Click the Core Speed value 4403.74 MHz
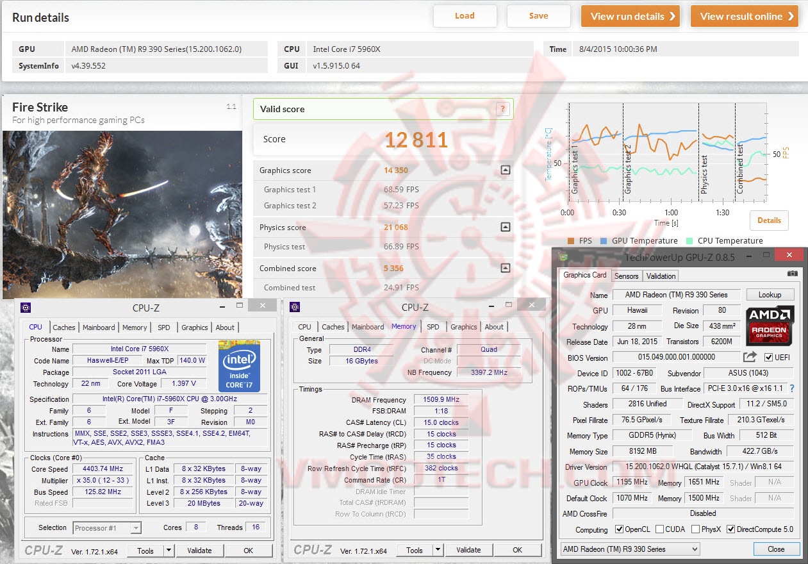This screenshot has height=564, width=808. [103, 469]
